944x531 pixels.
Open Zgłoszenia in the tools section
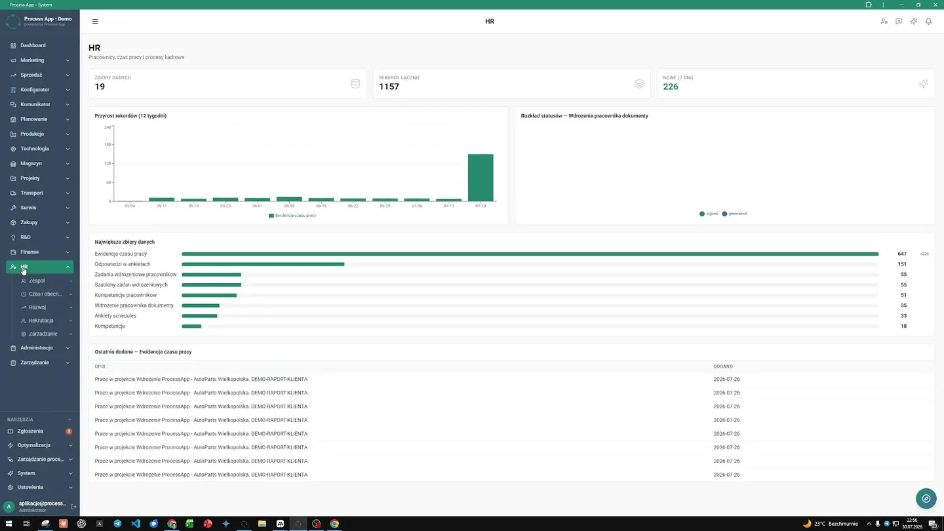click(40, 431)
